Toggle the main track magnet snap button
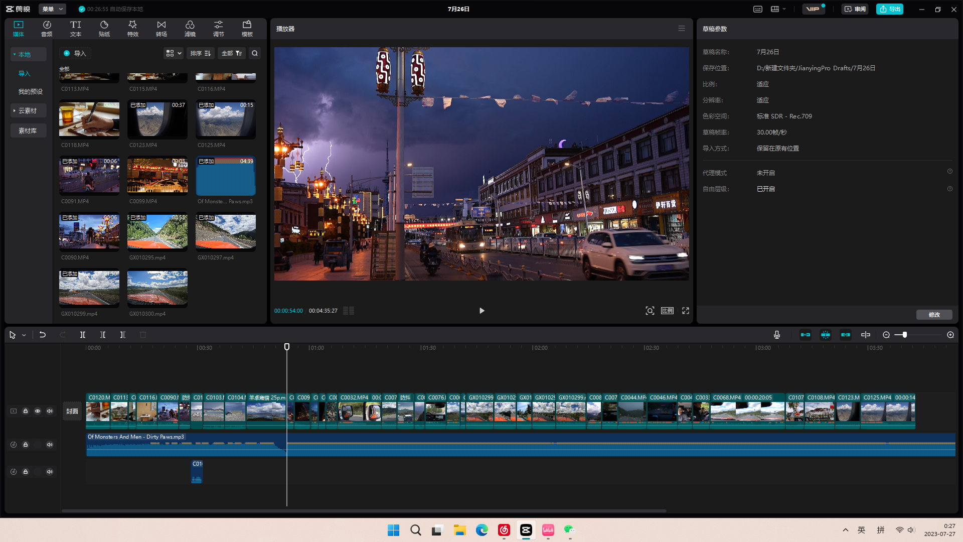The height and width of the screenshot is (542, 963). [806, 335]
